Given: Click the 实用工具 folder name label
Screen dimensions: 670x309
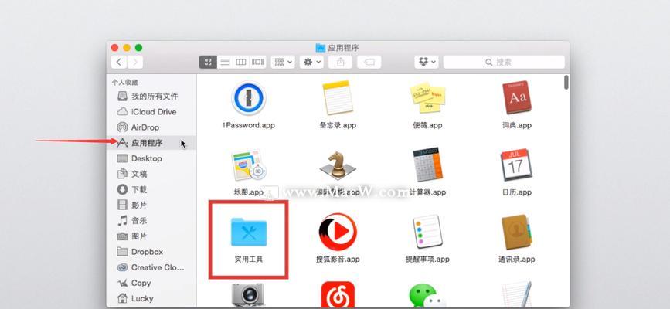Looking at the screenshot, I should pos(248,259).
